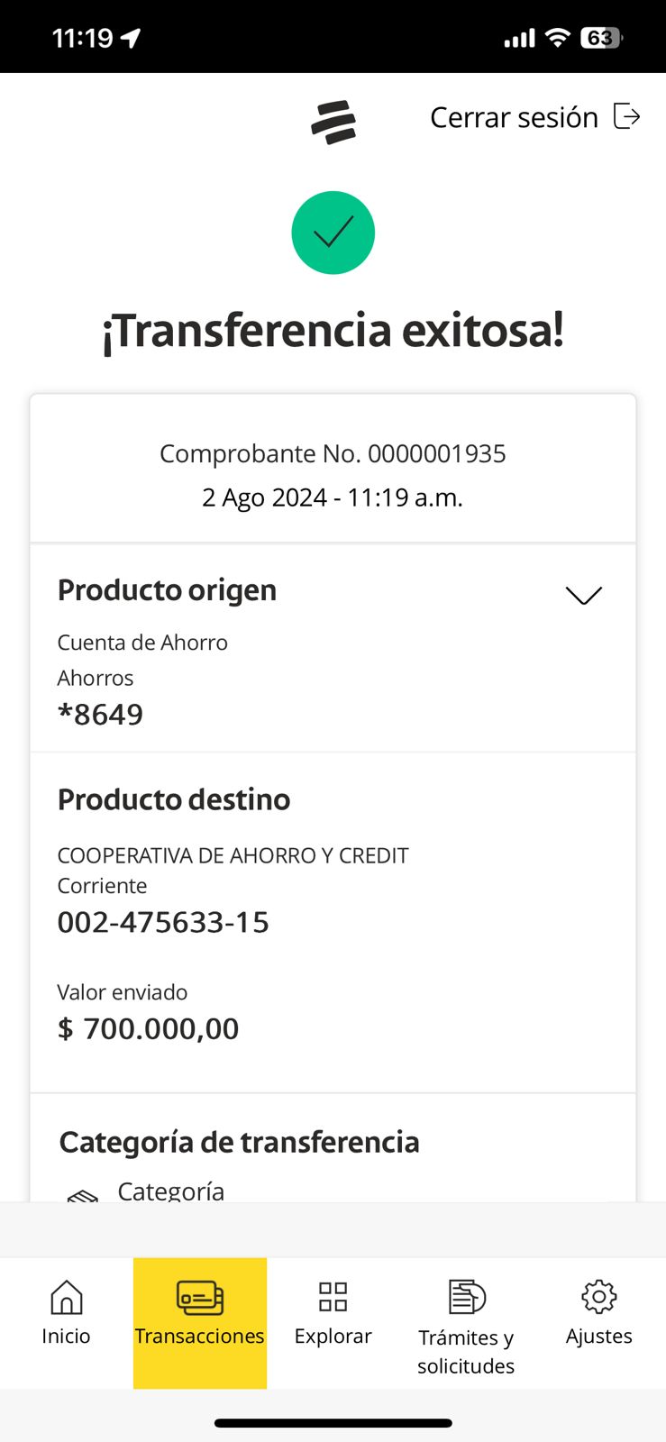Expand the Producto origen chevron
This screenshot has height=1442, width=666.
click(x=583, y=595)
